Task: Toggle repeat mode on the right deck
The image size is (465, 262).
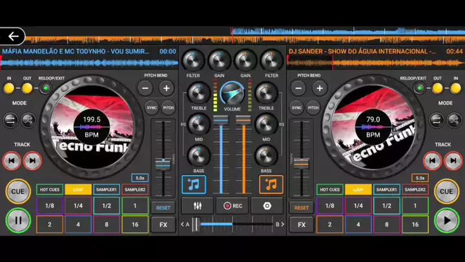Action: (437, 120)
